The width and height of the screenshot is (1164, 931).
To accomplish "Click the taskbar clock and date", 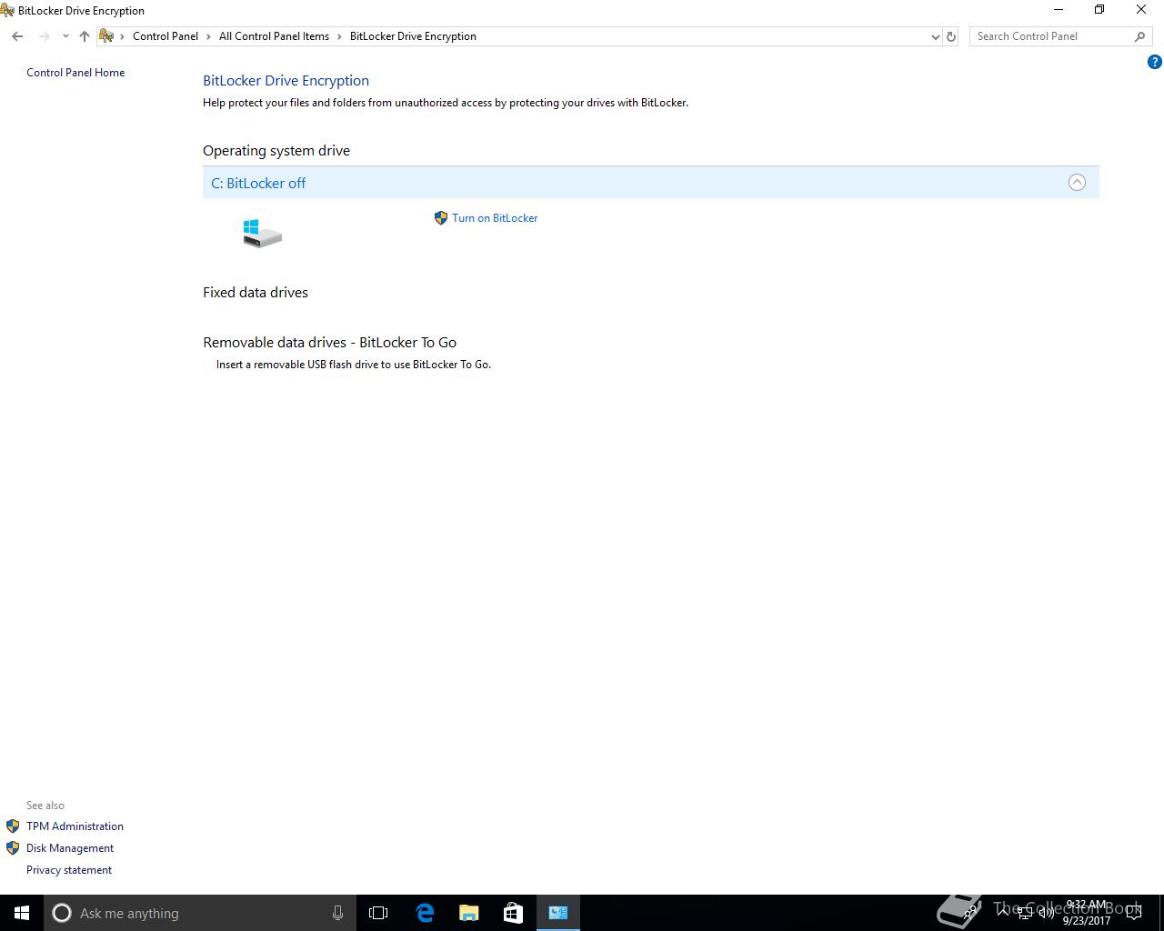I will [1086, 913].
